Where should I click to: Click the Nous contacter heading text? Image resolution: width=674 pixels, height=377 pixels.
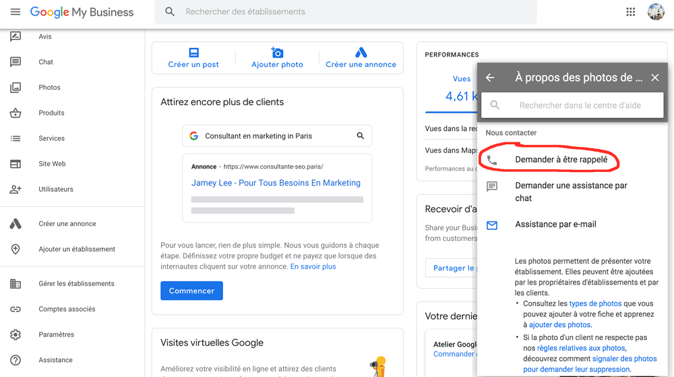(511, 133)
